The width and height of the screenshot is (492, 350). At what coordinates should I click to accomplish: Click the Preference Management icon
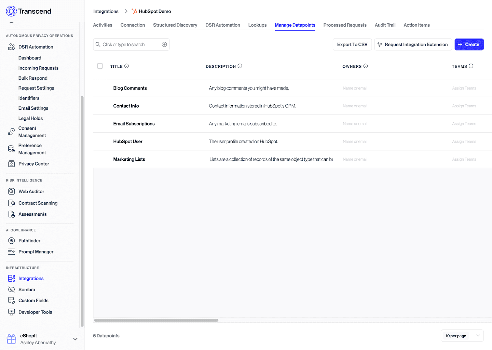[11, 149]
